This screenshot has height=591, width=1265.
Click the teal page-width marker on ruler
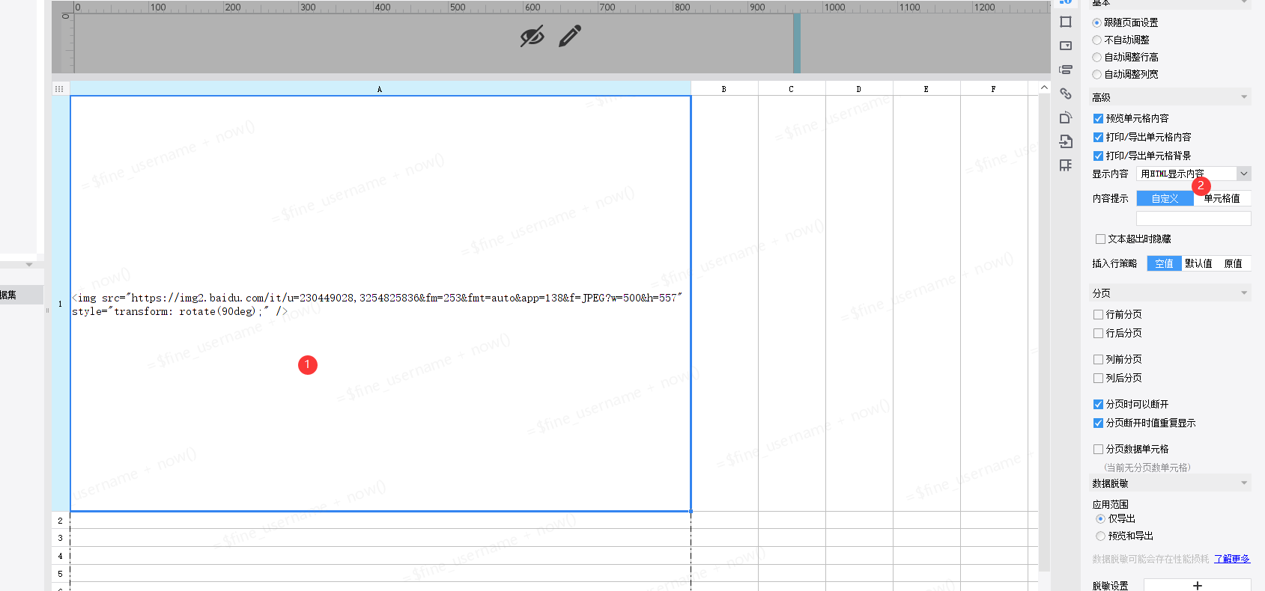[x=797, y=43]
